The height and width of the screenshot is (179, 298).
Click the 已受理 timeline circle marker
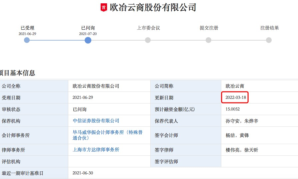(27, 40)
